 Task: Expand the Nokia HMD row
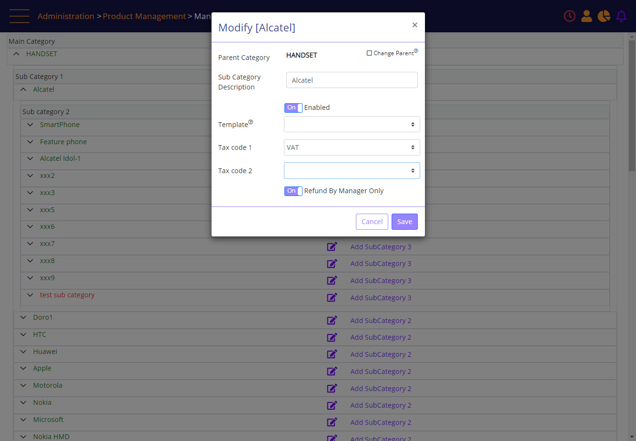23,437
